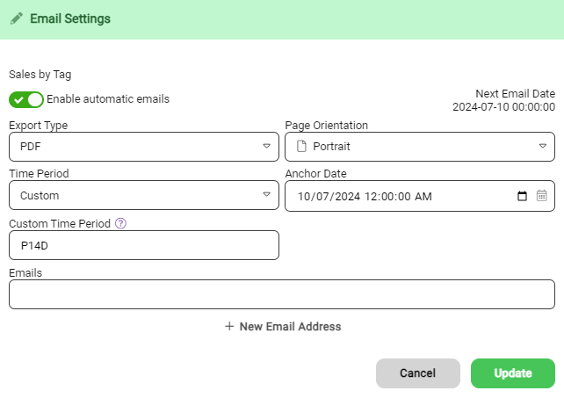Image resolution: width=564 pixels, height=398 pixels.
Task: Click the P14D custom period field
Action: [143, 245]
